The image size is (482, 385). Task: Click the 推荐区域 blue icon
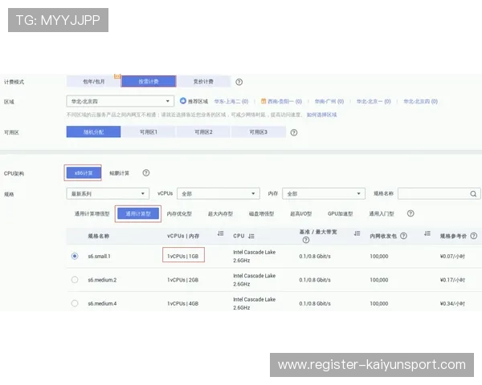pyautogui.click(x=183, y=101)
